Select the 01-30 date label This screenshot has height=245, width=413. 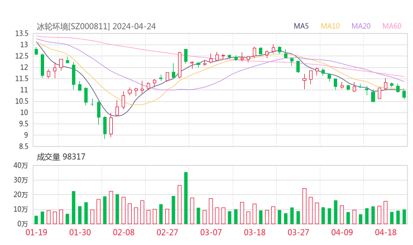80,233
